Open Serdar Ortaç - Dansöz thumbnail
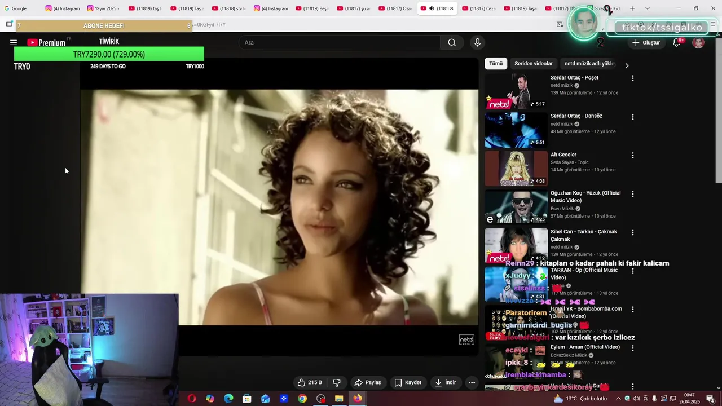 (x=516, y=130)
